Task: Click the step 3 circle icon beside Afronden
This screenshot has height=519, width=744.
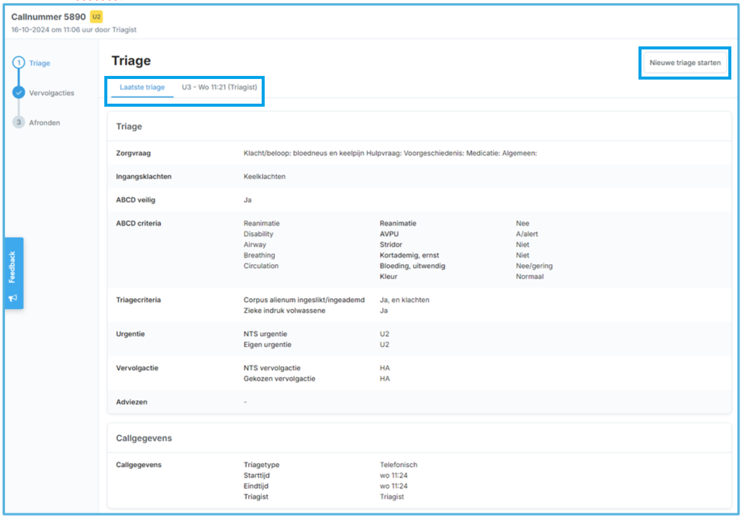Action: (x=18, y=122)
